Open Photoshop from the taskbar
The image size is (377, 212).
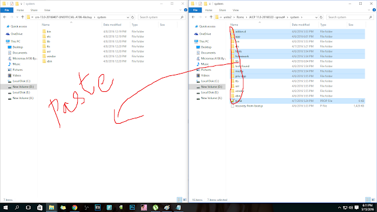132,207
